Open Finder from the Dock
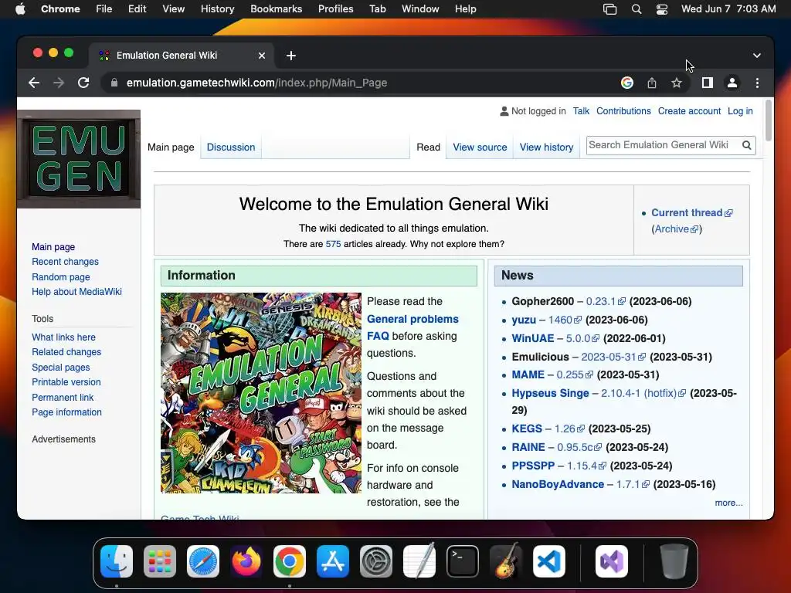 point(117,561)
